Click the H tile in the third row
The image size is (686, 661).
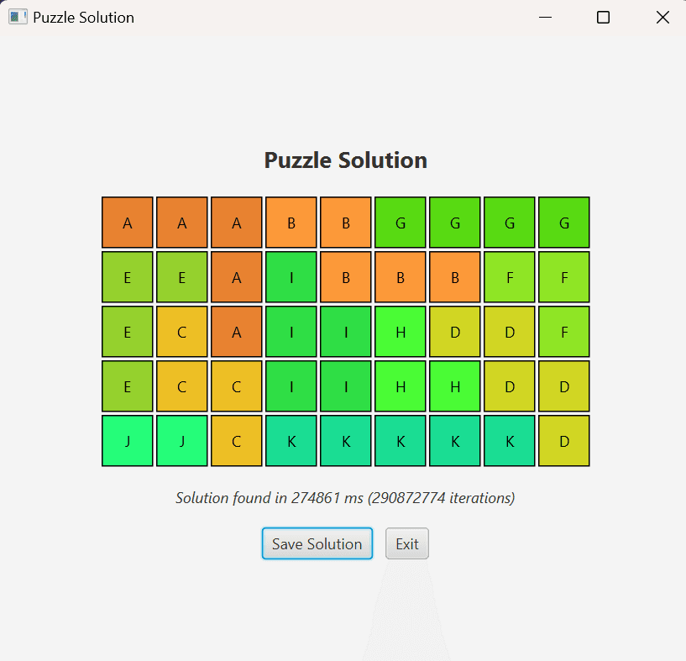tap(401, 332)
